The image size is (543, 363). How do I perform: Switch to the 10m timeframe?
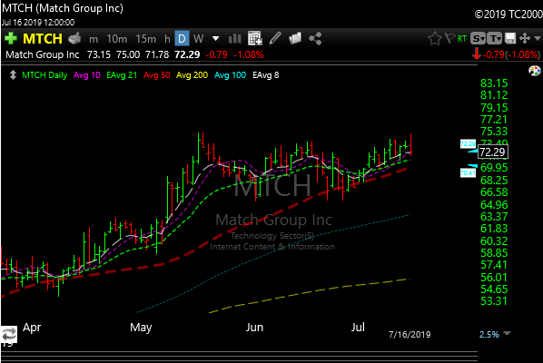pos(117,39)
